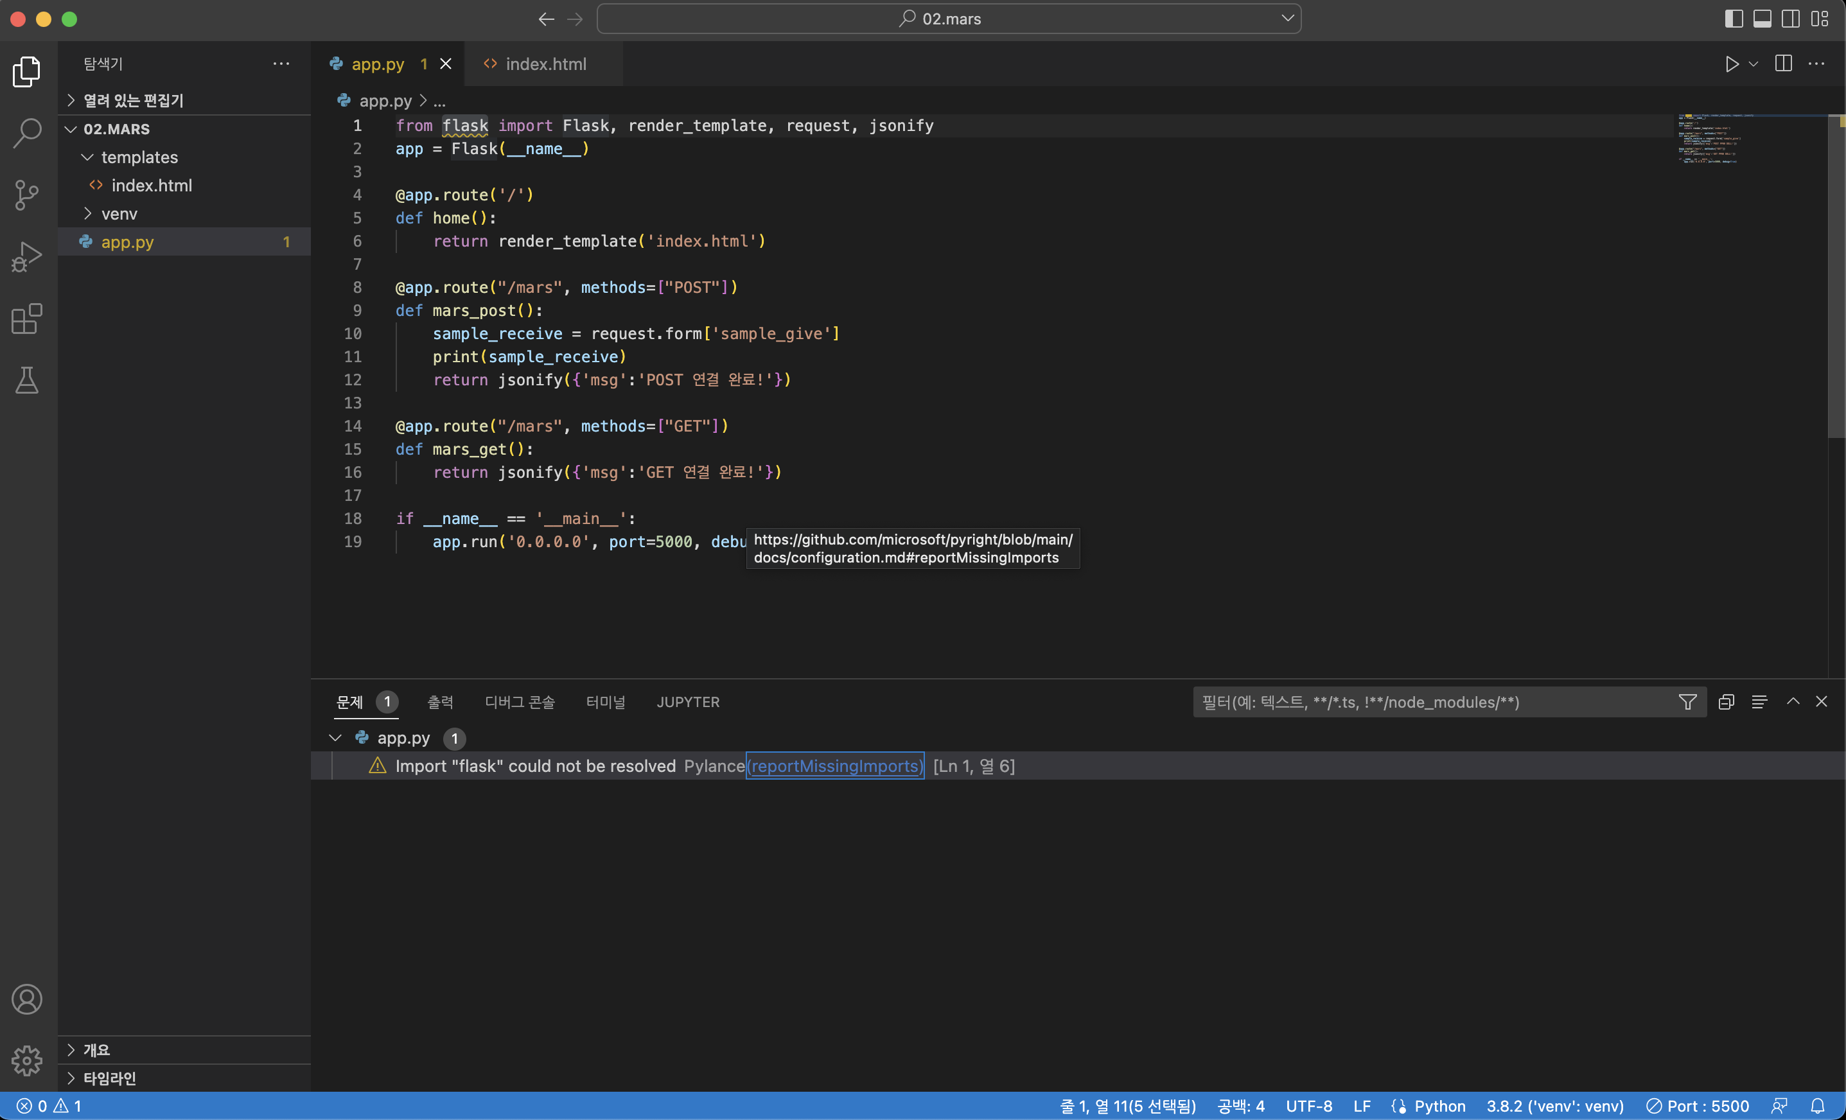Select the flask import warning row
Screen dimensions: 1846x1120
point(1077,766)
